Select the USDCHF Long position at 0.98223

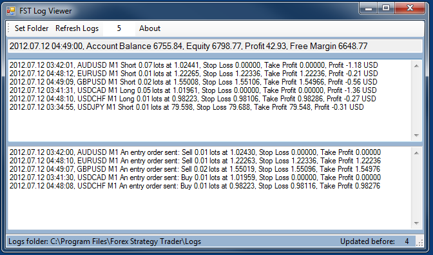point(193,99)
